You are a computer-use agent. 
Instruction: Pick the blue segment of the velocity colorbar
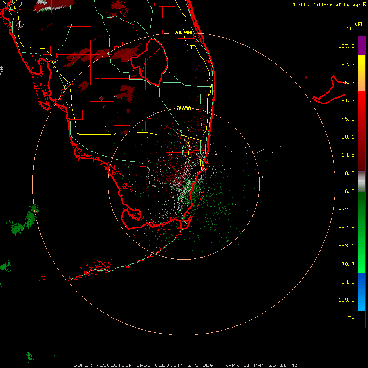pyautogui.click(x=361, y=292)
